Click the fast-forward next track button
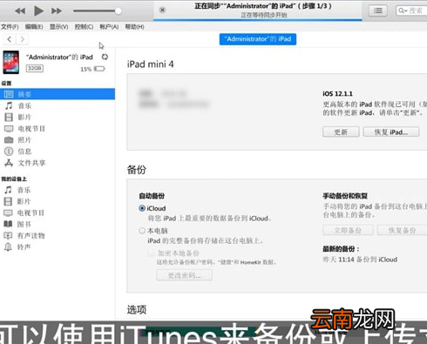The width and height of the screenshot is (427, 344). (x=57, y=11)
